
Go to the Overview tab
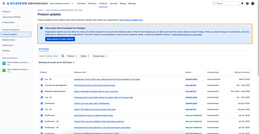click(81, 3)
